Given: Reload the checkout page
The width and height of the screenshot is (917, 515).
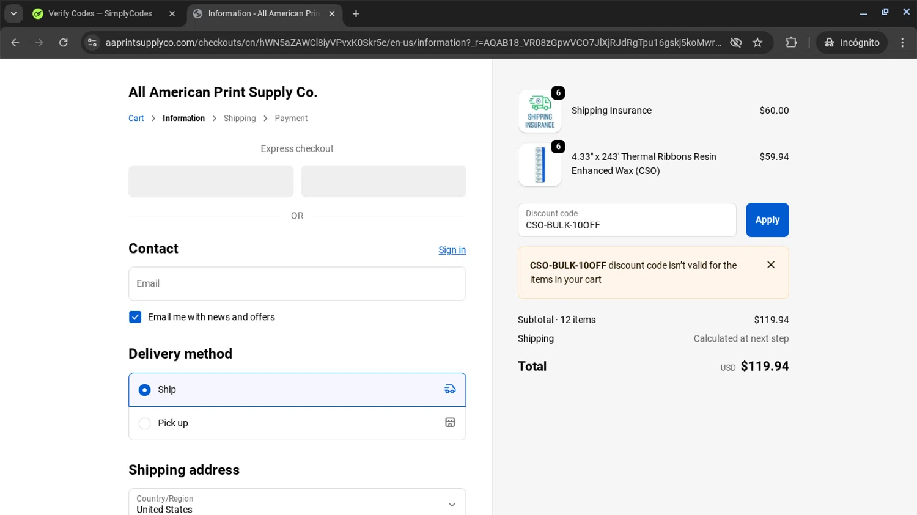Looking at the screenshot, I should coord(64,43).
